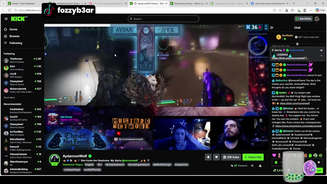Reload the page in browser toolbar
Image resolution: width=327 pixels, height=184 pixels.
click(9, 10)
